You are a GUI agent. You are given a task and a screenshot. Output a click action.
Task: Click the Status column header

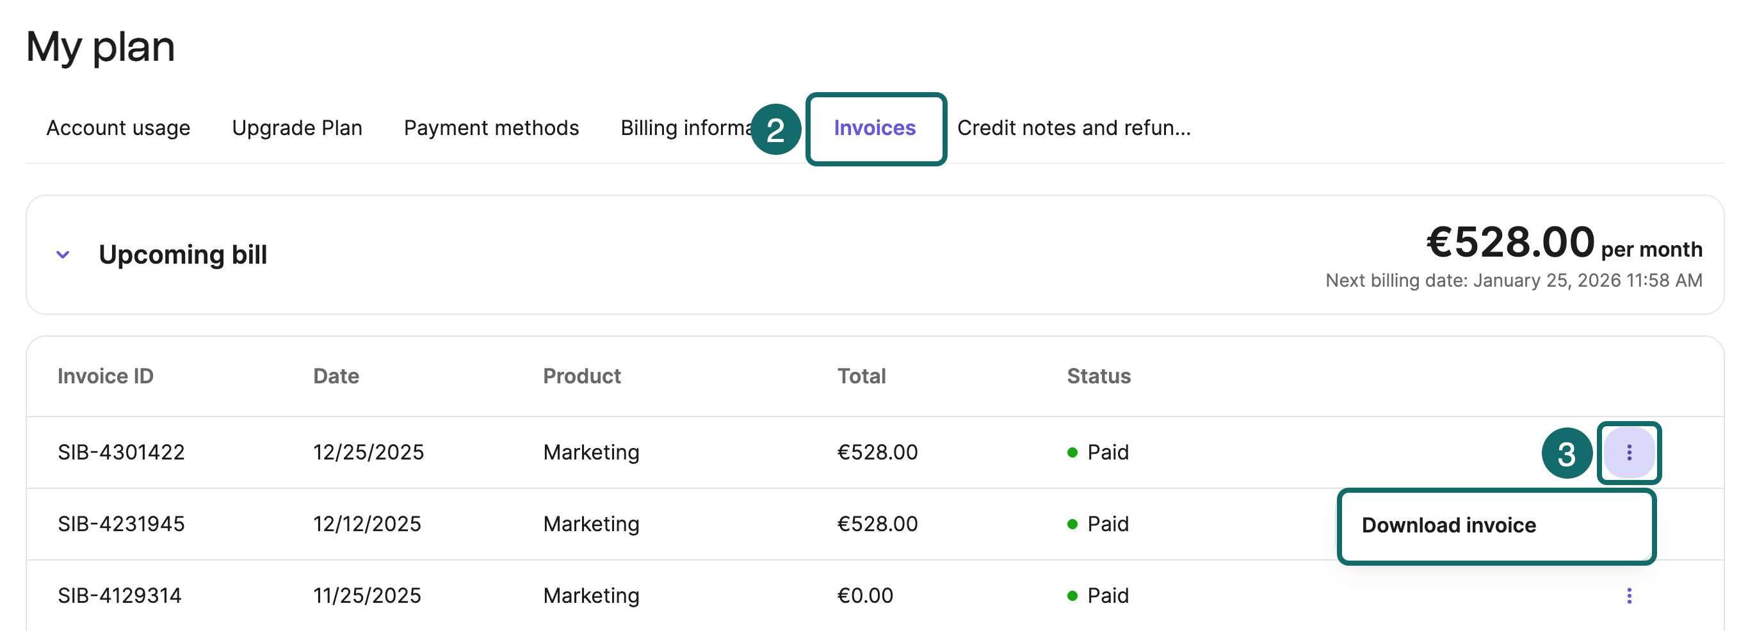1098,376
